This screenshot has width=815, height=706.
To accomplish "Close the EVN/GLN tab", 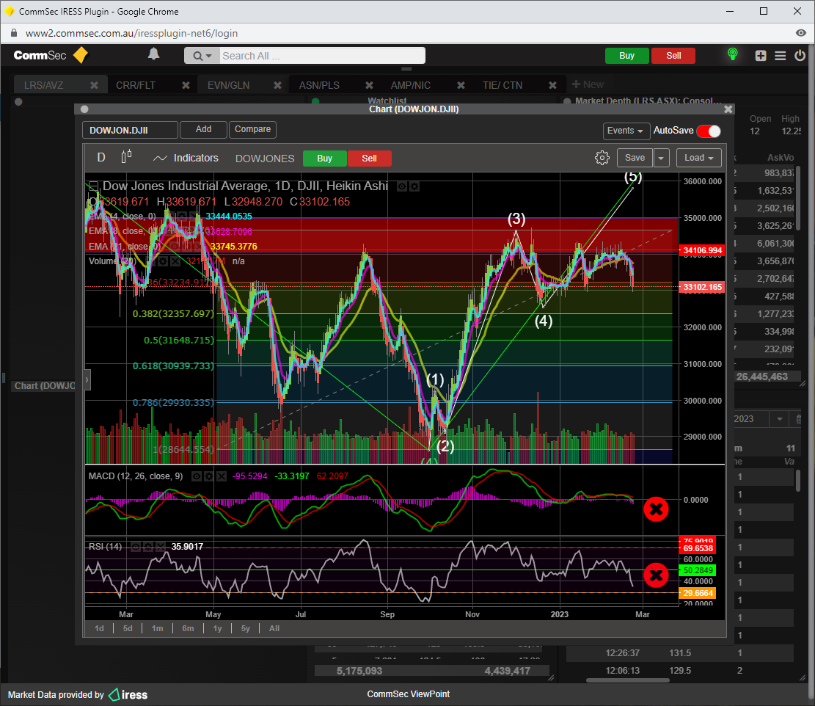I will tap(277, 85).
